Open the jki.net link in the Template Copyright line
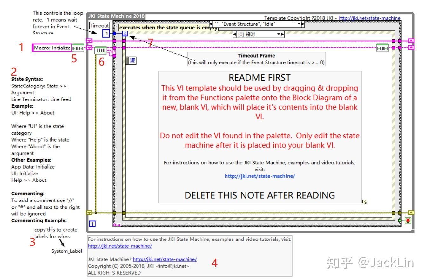This screenshot has height=280, width=425. pos(369,18)
